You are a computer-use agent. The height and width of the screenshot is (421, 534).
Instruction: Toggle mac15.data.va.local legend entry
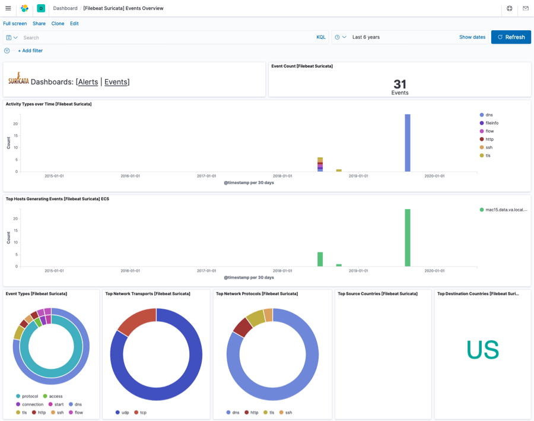(503, 210)
